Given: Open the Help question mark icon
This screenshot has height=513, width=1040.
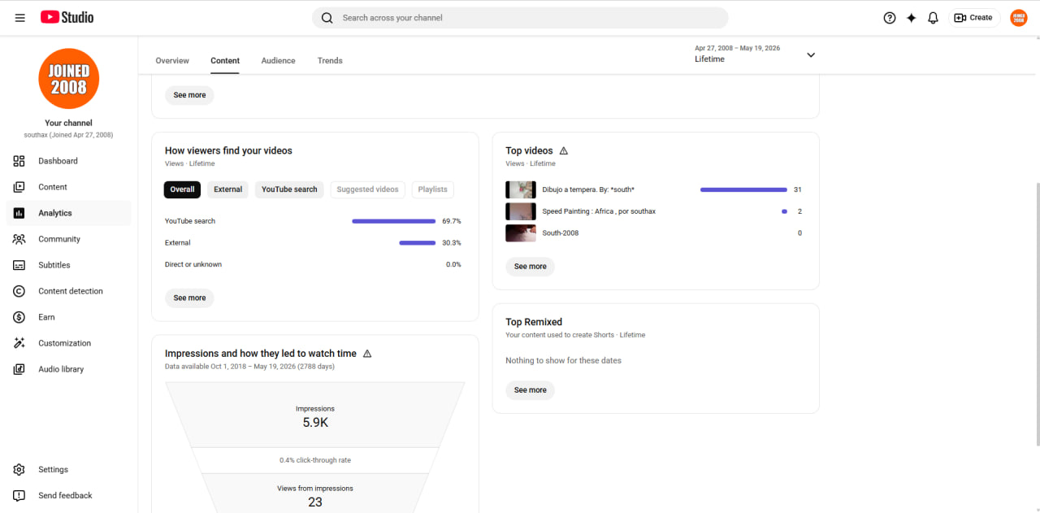Looking at the screenshot, I should point(890,18).
